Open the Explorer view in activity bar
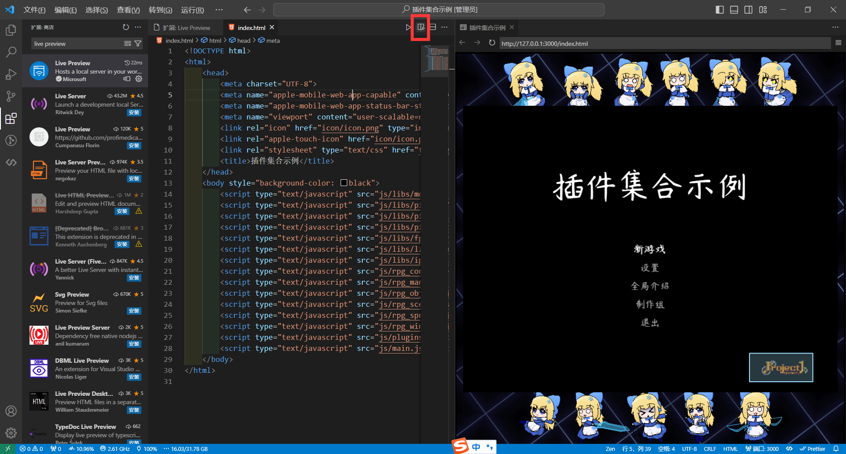The width and height of the screenshot is (846, 454). 11,30
